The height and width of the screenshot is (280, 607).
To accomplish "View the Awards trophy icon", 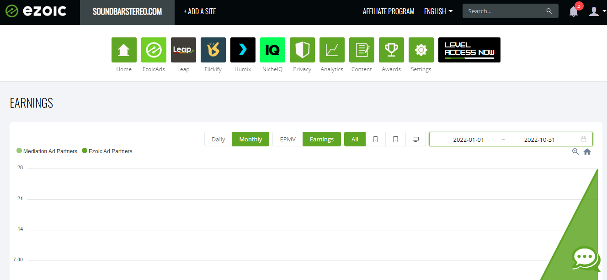I will click(x=391, y=50).
